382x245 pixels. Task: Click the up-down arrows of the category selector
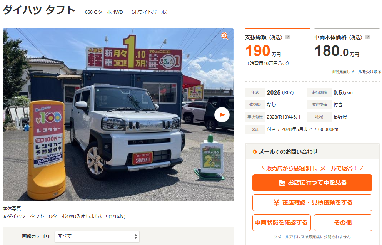click(136, 237)
